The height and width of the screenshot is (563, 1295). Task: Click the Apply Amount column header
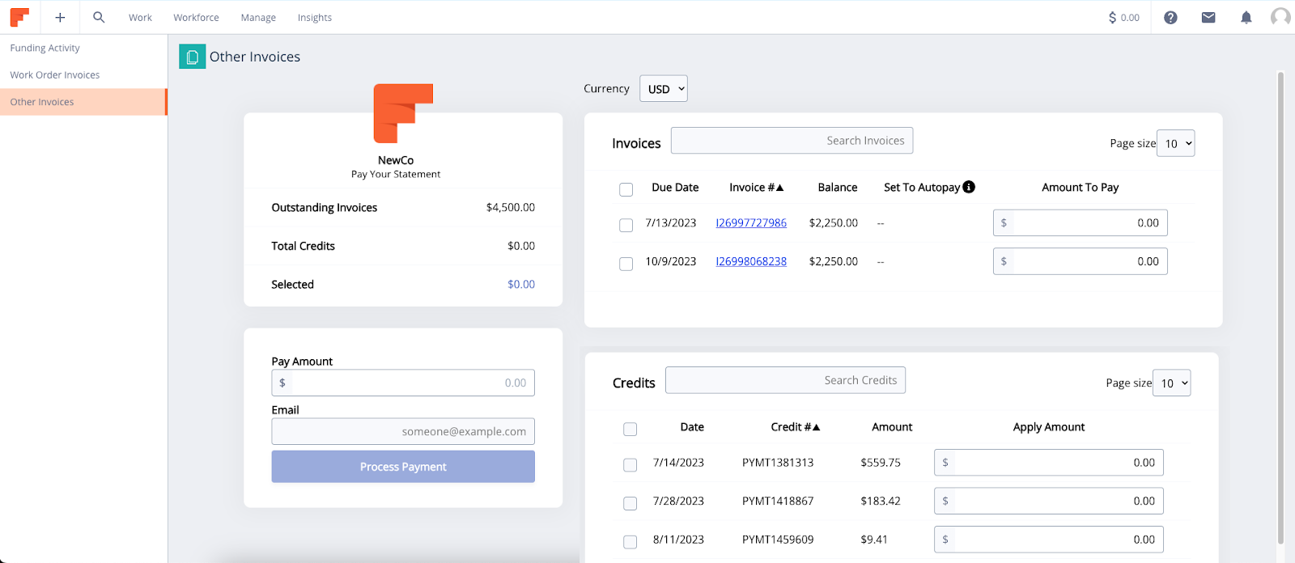(1049, 427)
